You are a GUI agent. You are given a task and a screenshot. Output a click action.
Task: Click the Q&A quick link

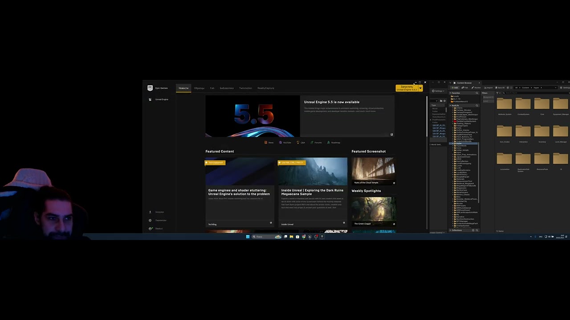point(301,143)
